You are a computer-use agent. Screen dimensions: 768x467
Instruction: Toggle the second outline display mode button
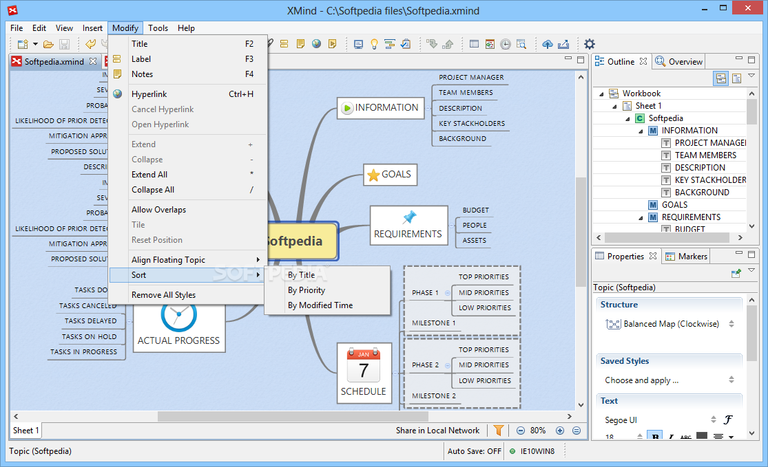736,78
